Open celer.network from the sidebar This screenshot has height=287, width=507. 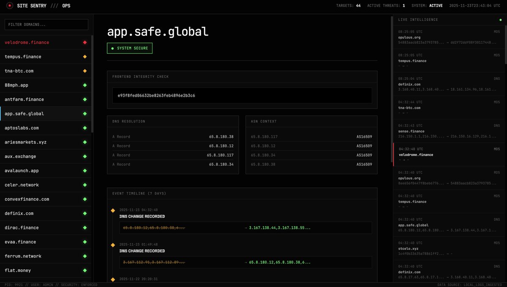tap(46, 185)
